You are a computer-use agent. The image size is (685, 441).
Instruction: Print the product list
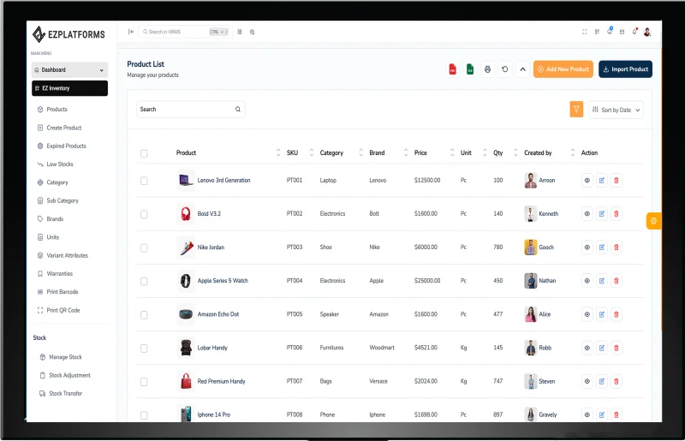point(487,69)
